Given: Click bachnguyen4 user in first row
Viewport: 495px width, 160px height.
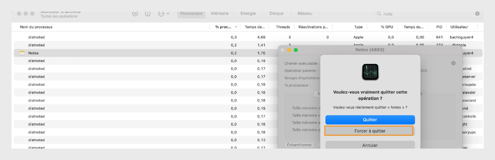Looking at the screenshot, I should (461, 37).
